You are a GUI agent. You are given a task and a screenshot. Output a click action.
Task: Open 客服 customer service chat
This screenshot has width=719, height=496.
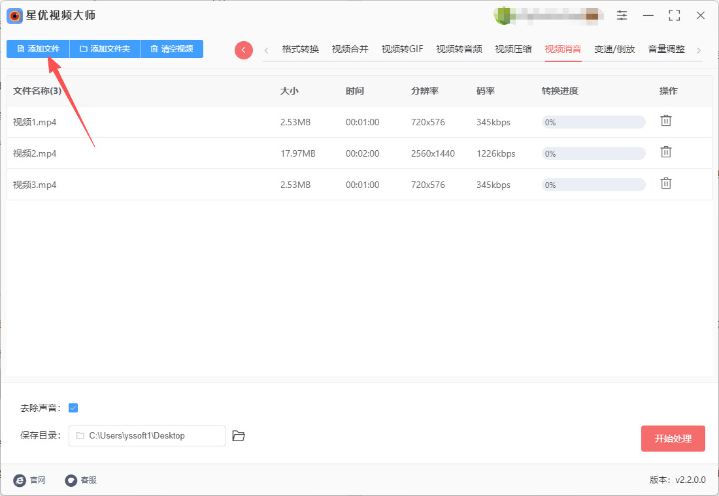[71, 480]
